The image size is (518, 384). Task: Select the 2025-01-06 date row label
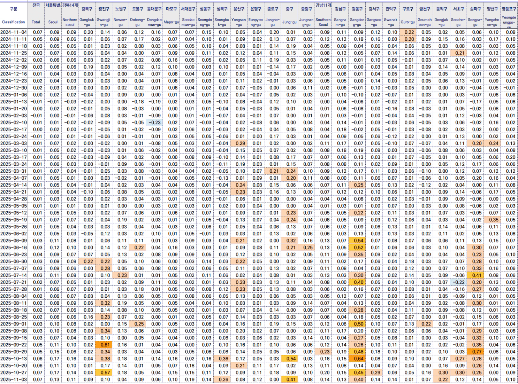[x=14, y=95]
